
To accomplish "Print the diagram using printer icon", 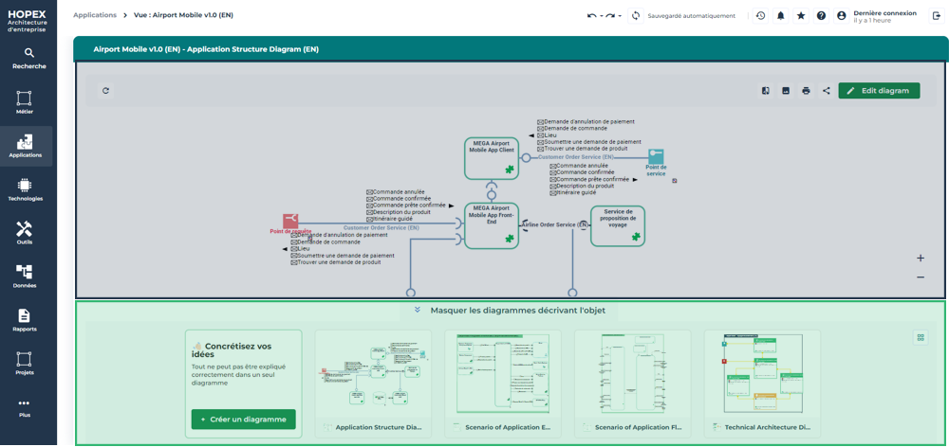I will [x=806, y=91].
